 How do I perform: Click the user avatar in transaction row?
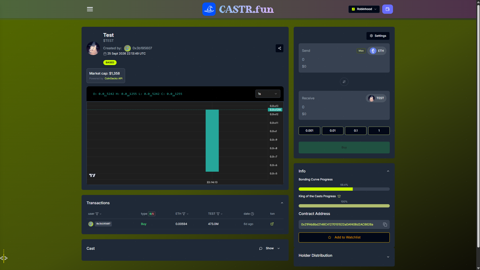pos(91,224)
